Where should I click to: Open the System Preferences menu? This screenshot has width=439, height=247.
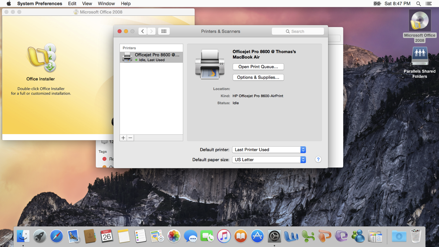pyautogui.click(x=40, y=3)
